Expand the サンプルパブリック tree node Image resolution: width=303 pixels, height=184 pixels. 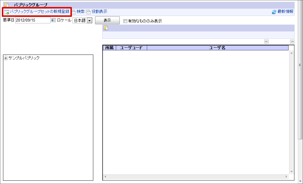(x=6, y=58)
